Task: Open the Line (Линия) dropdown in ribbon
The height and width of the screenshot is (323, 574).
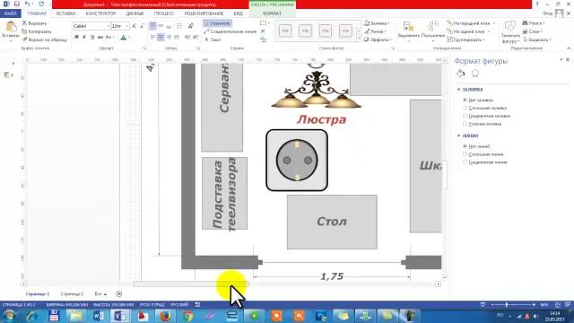Action: coord(376,31)
